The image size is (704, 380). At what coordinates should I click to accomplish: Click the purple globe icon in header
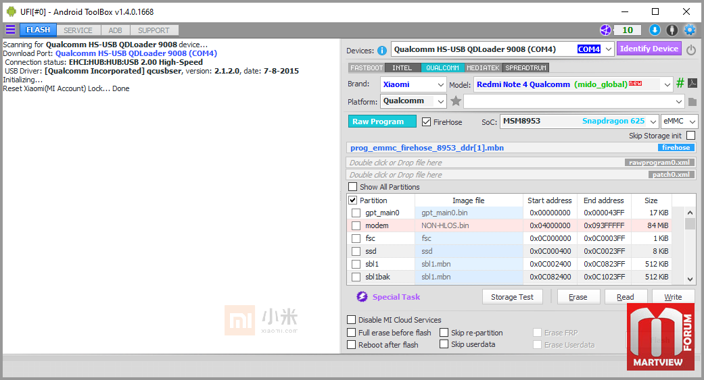pos(606,30)
